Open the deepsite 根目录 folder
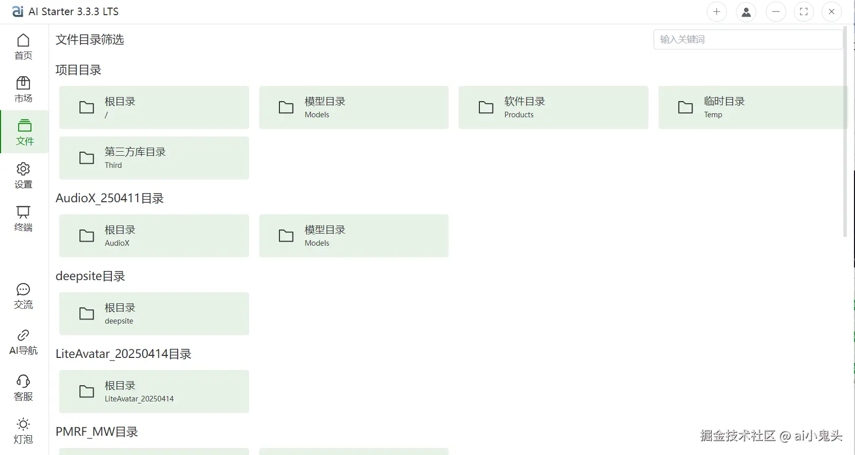The height and width of the screenshot is (455, 855). 154,313
